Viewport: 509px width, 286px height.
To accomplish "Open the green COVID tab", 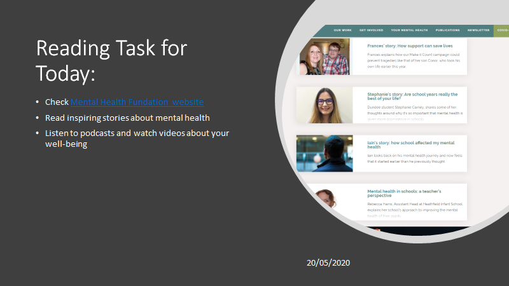I will 501,31.
